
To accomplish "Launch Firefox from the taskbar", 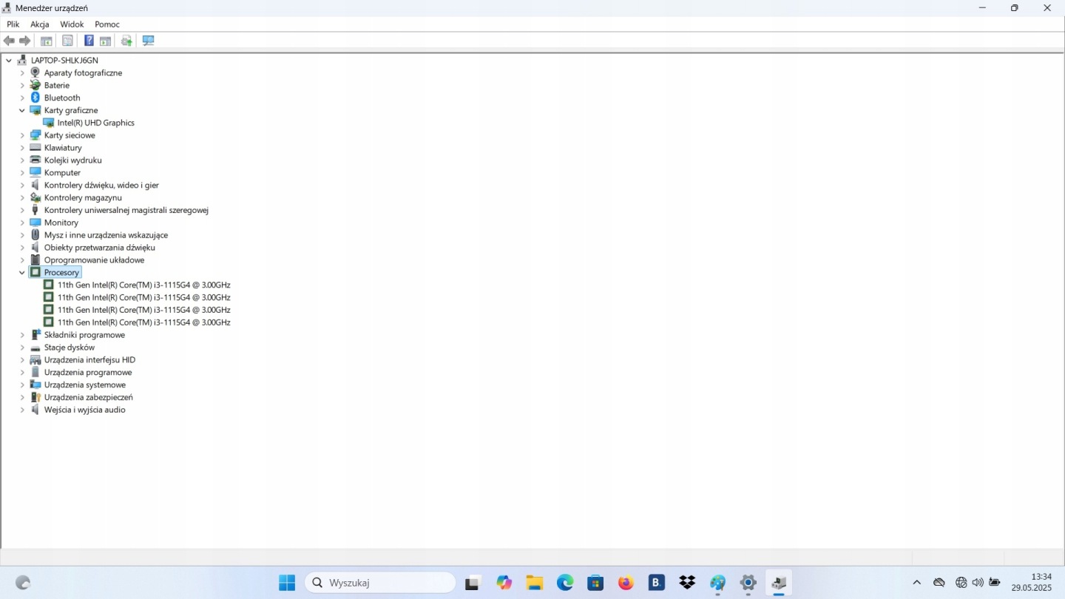I will 626,583.
